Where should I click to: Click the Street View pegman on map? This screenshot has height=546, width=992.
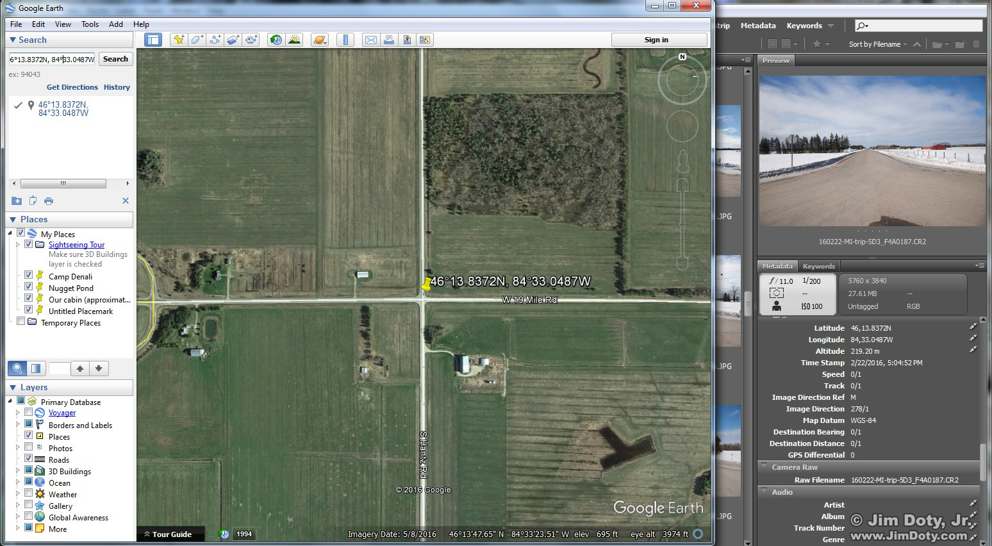[682, 161]
